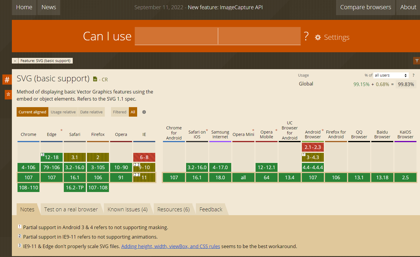Select Opera Mobile 12-12.1 cell
420x257 pixels.
click(267, 167)
